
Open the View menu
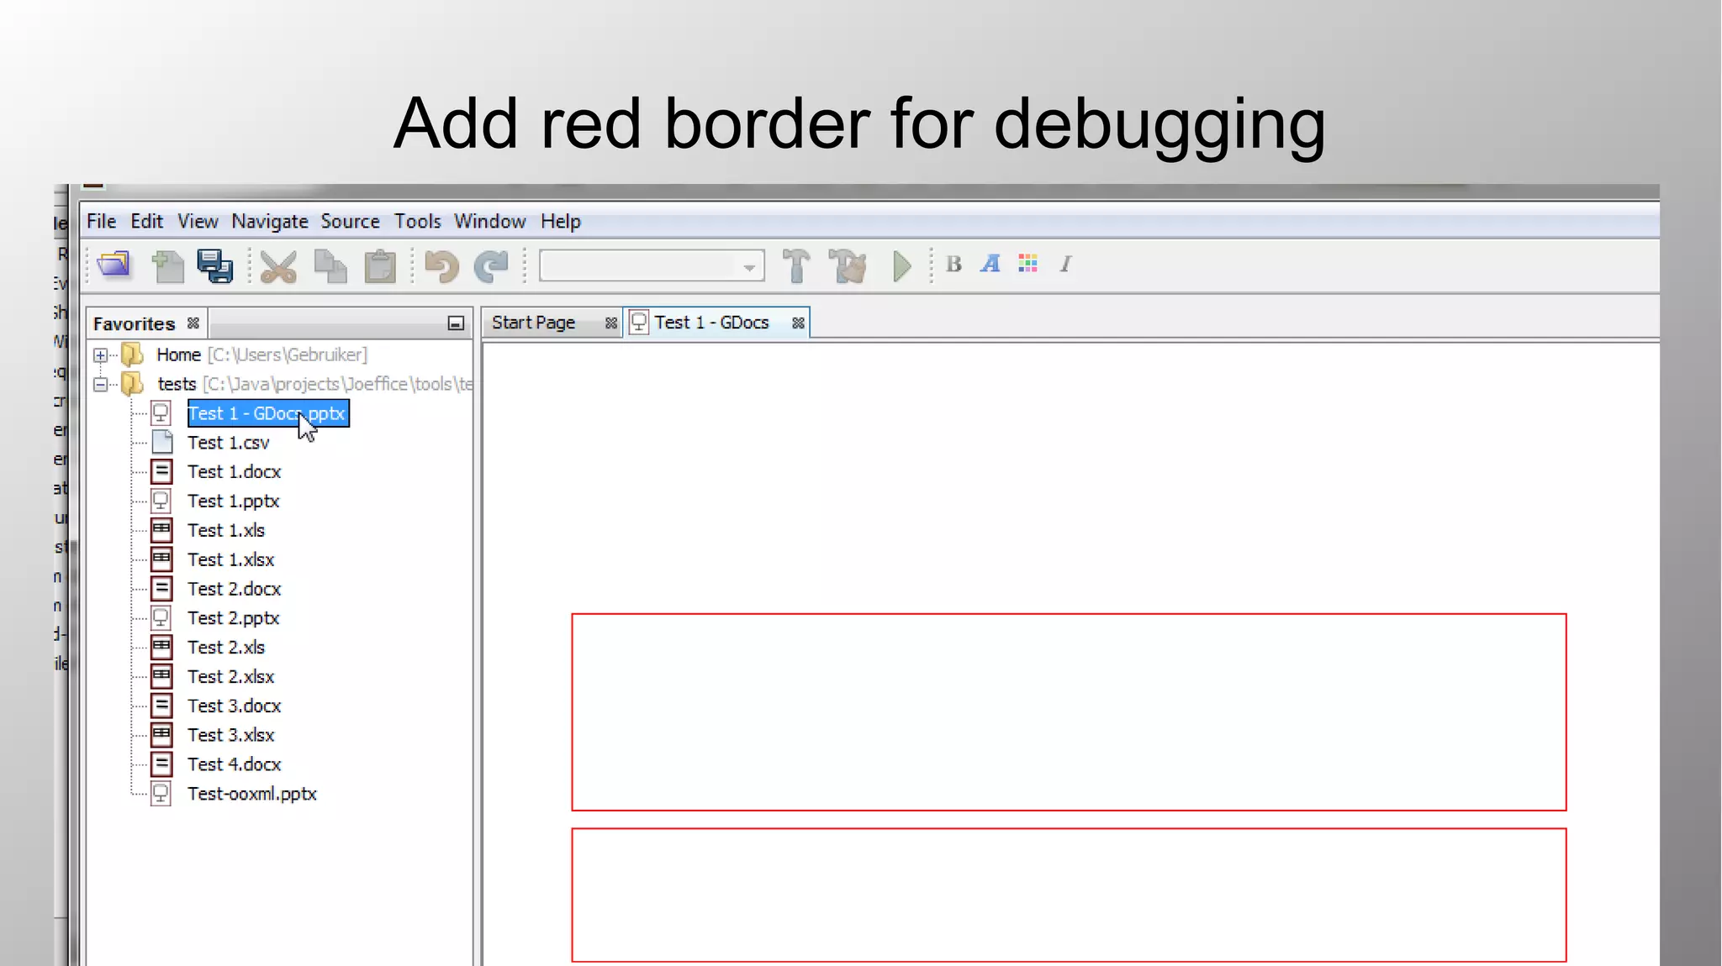pos(198,221)
